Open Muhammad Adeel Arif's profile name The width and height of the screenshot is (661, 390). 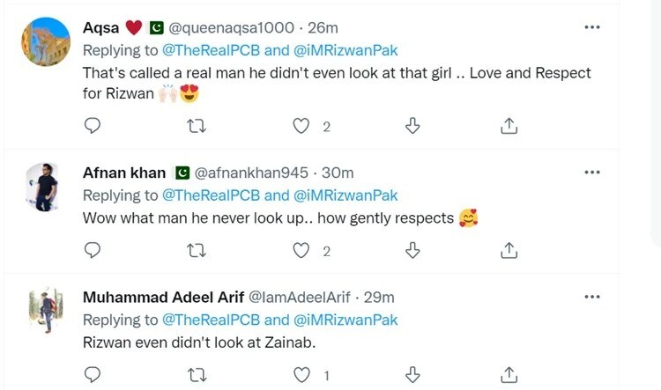146,298
